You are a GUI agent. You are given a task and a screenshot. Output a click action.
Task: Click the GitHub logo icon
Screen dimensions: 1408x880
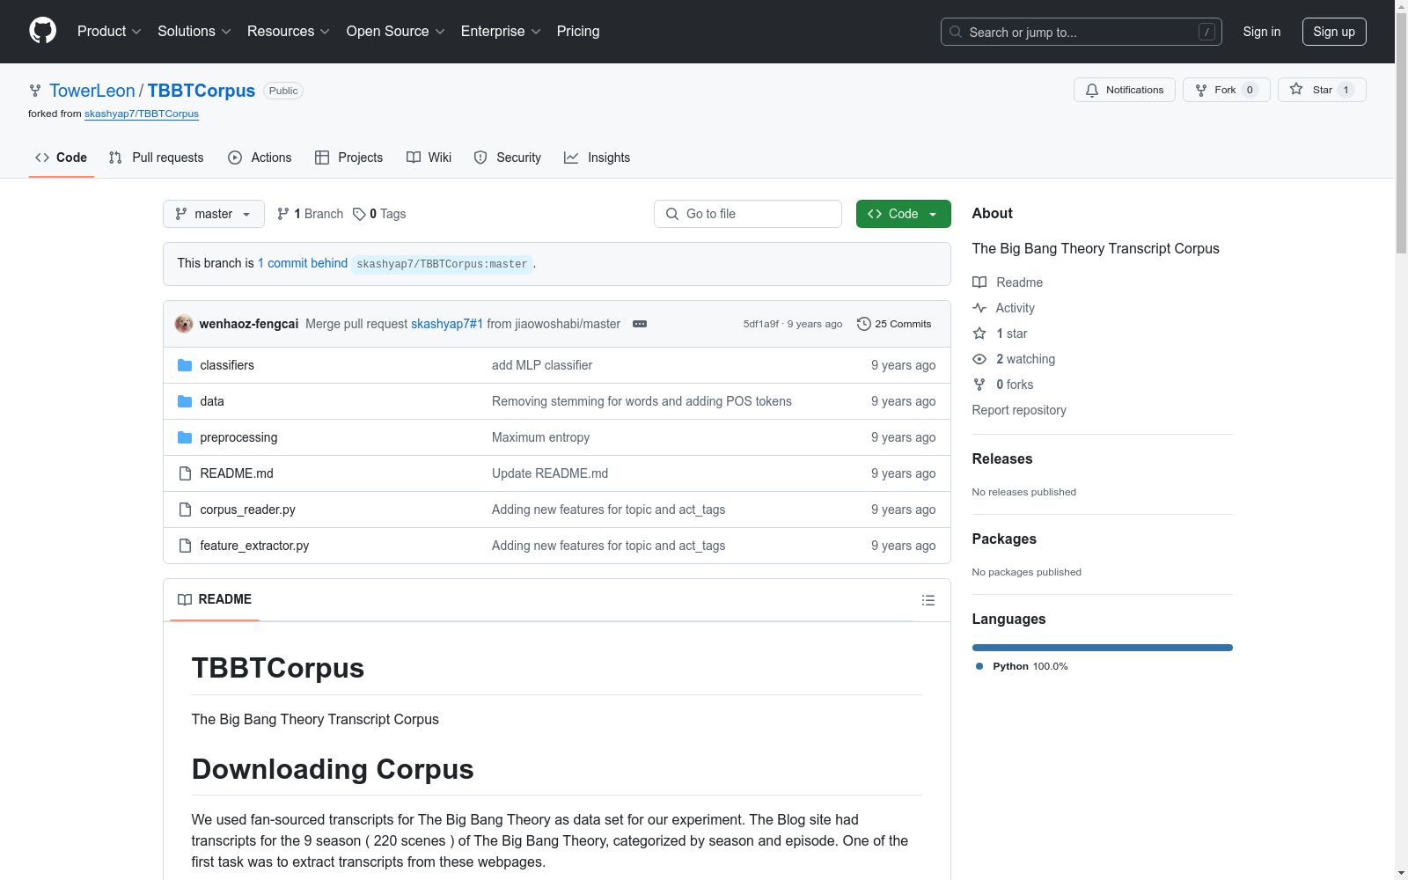click(42, 31)
